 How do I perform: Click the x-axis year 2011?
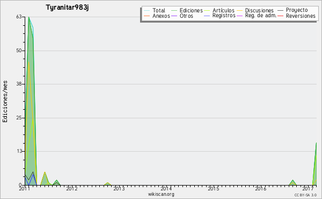tap(25, 189)
